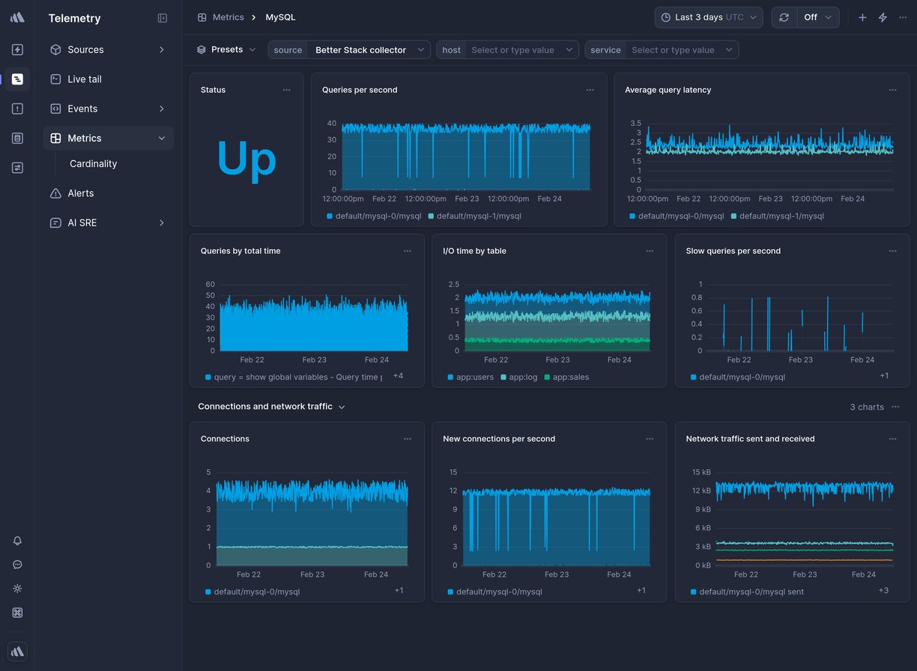Expand the Presets dropdown

[227, 49]
